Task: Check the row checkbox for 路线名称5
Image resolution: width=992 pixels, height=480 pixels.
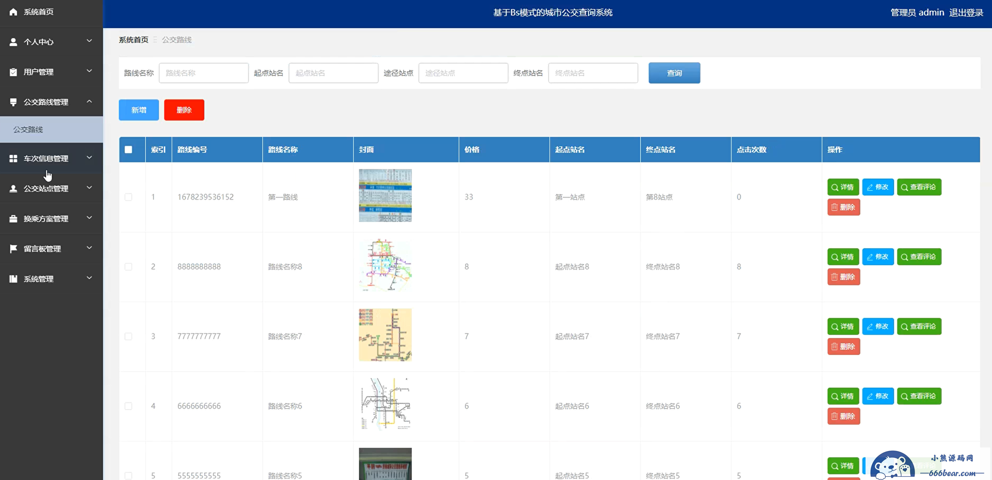Action: tap(128, 476)
